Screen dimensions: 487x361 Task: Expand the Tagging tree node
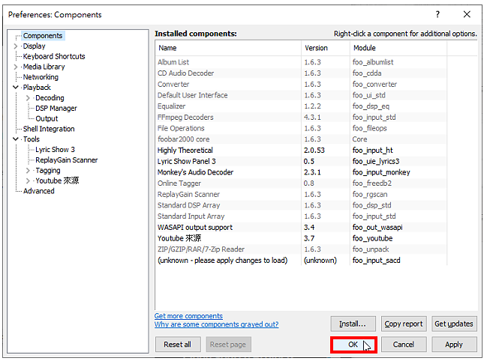pos(28,171)
